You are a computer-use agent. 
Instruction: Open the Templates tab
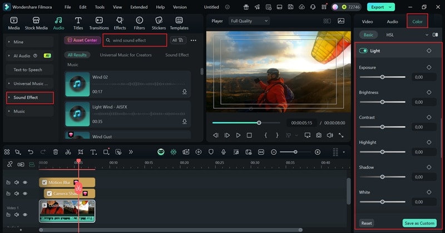[179, 23]
